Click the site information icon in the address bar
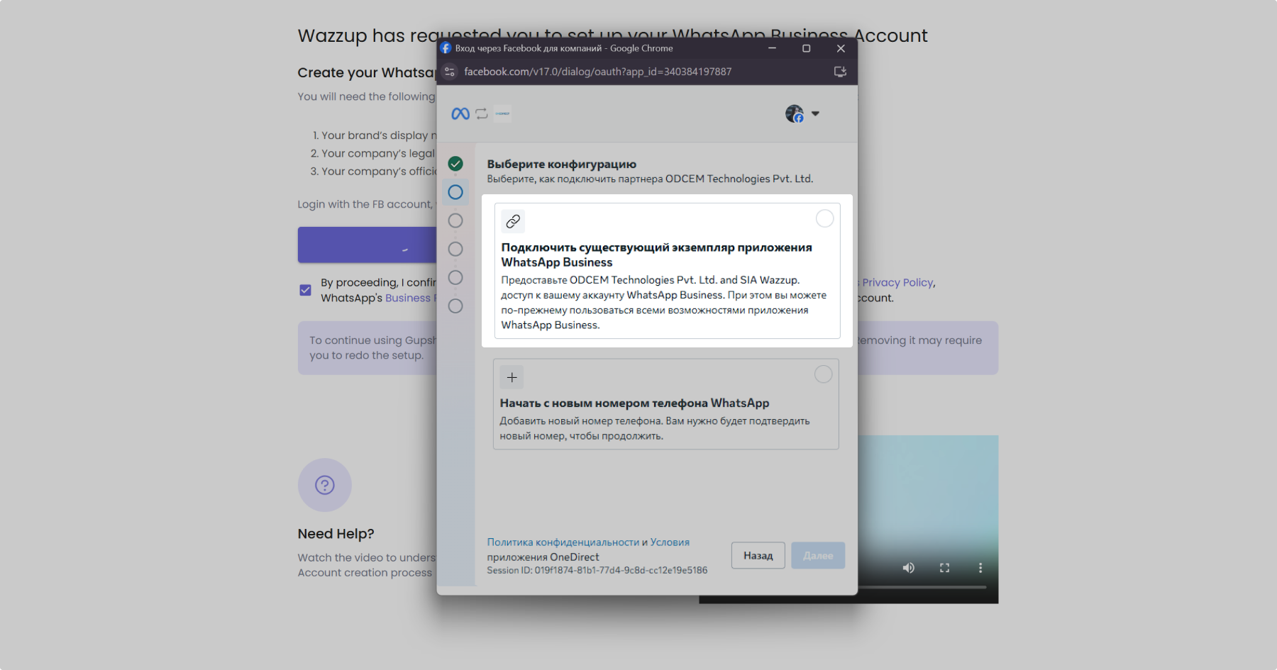This screenshot has width=1277, height=670. [449, 72]
